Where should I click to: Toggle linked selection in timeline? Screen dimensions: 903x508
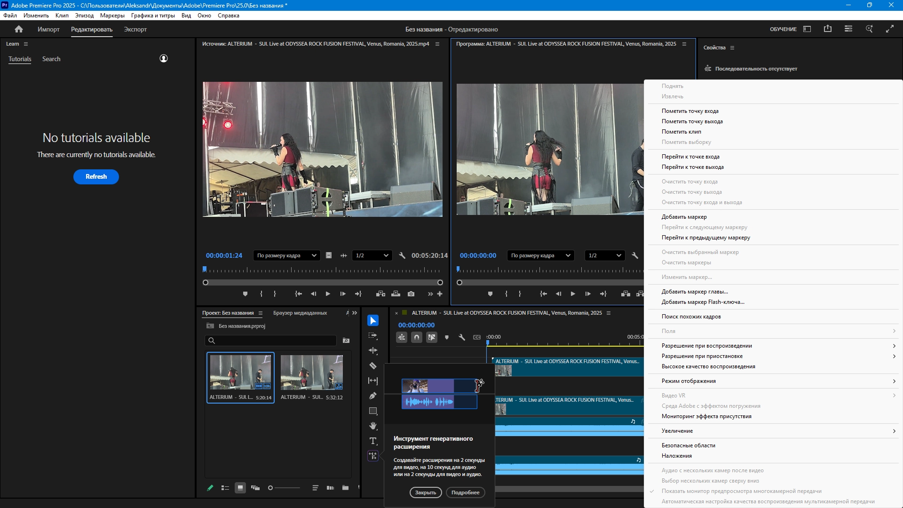(x=432, y=337)
